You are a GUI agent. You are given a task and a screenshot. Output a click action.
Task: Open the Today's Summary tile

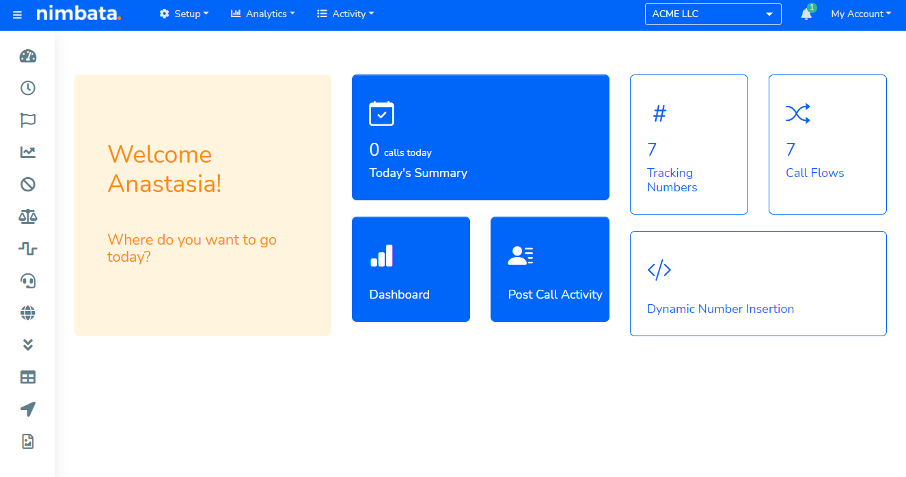click(480, 137)
